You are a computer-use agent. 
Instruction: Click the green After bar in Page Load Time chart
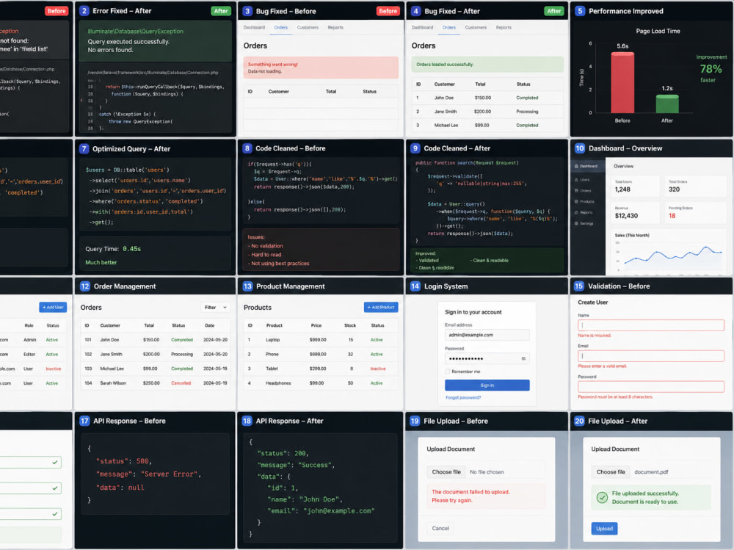(667, 104)
